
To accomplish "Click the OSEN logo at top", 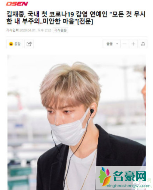I will click(17, 4).
